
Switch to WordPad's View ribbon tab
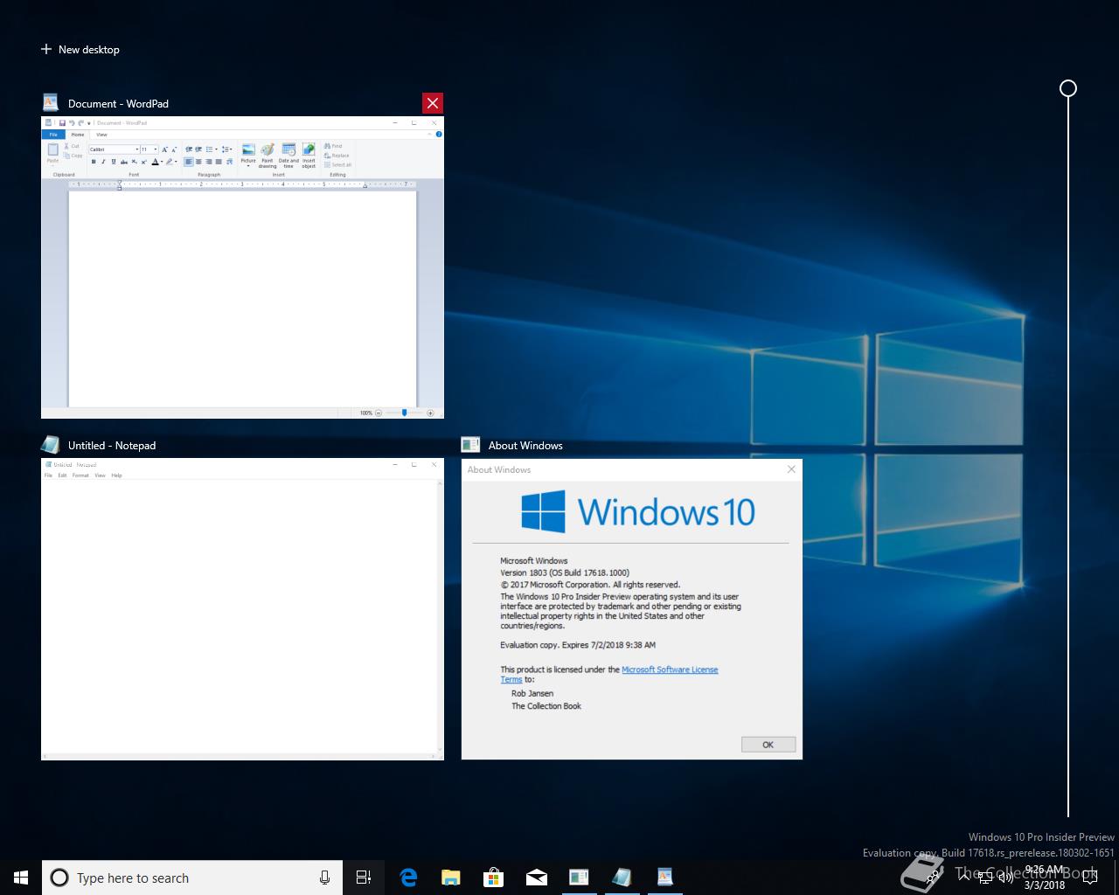[x=101, y=135]
